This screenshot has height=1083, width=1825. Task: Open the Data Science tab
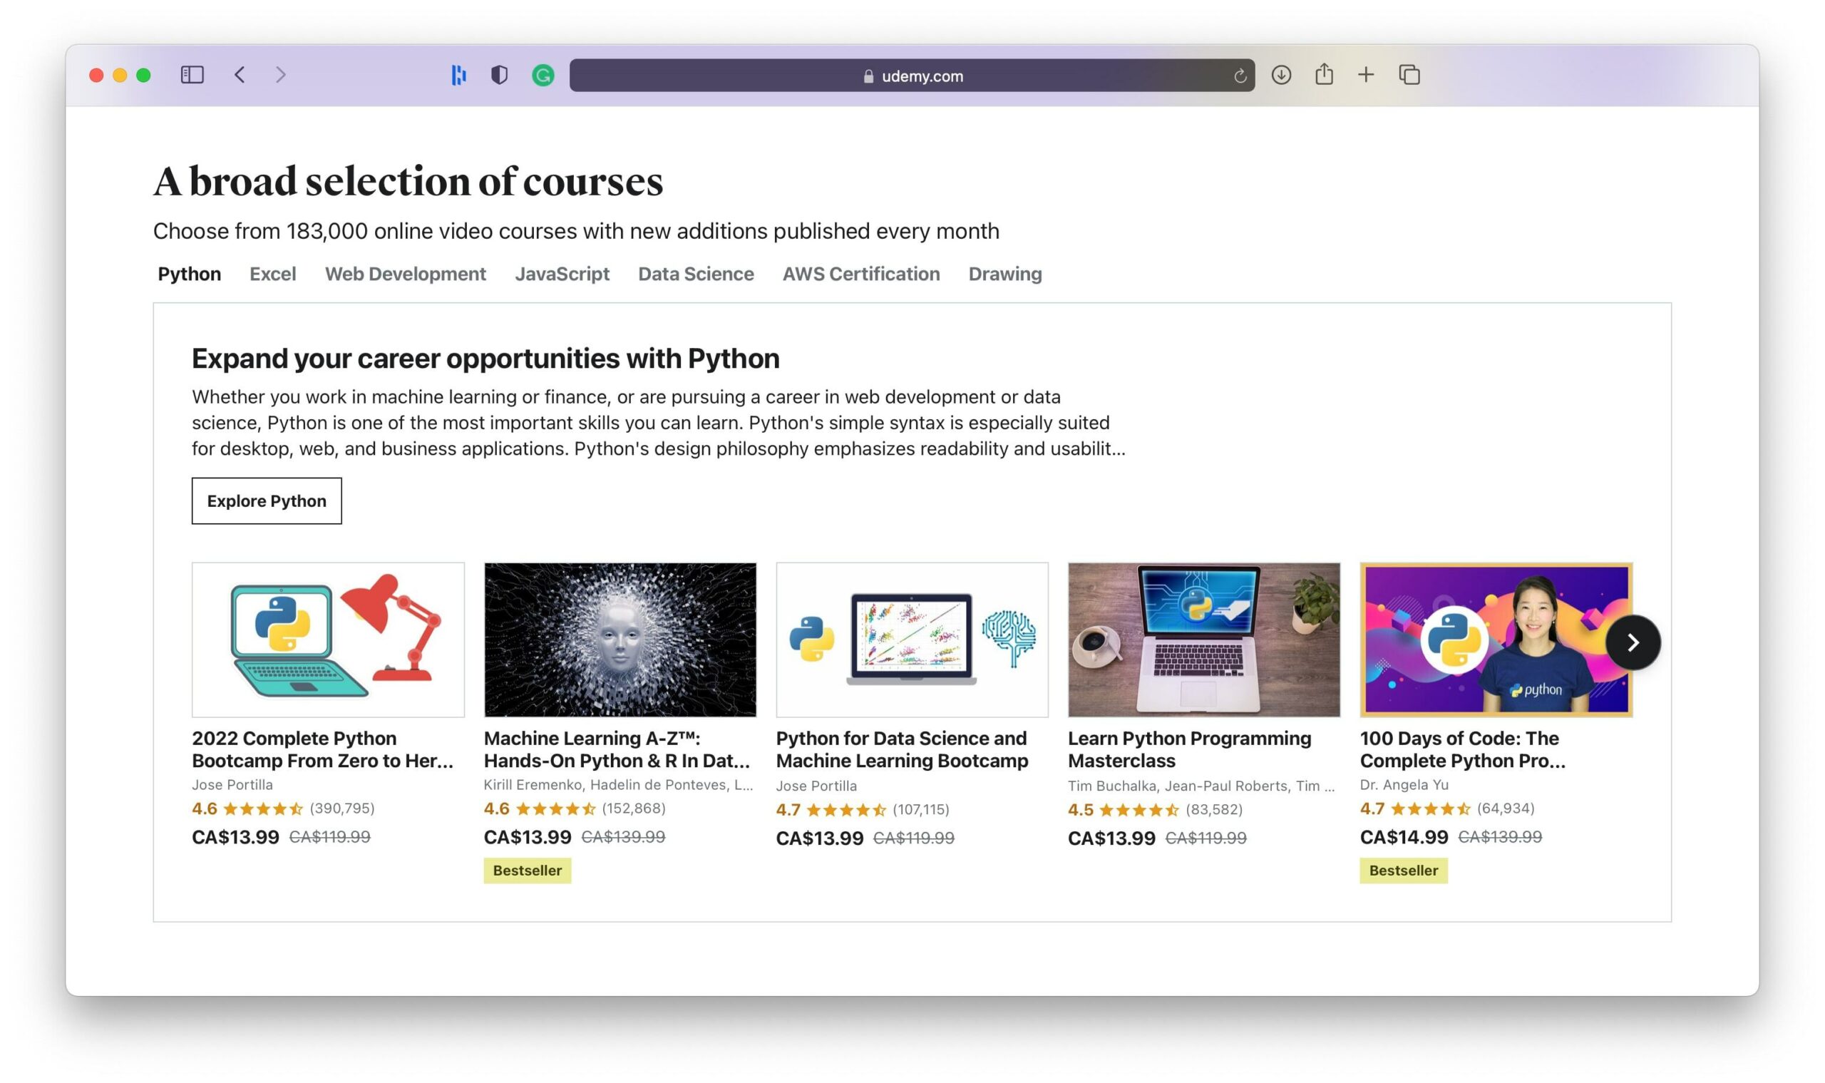click(695, 274)
